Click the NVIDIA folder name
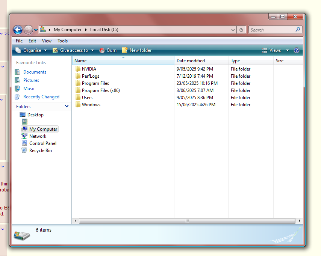The height and width of the screenshot is (256, 321). [x=89, y=69]
